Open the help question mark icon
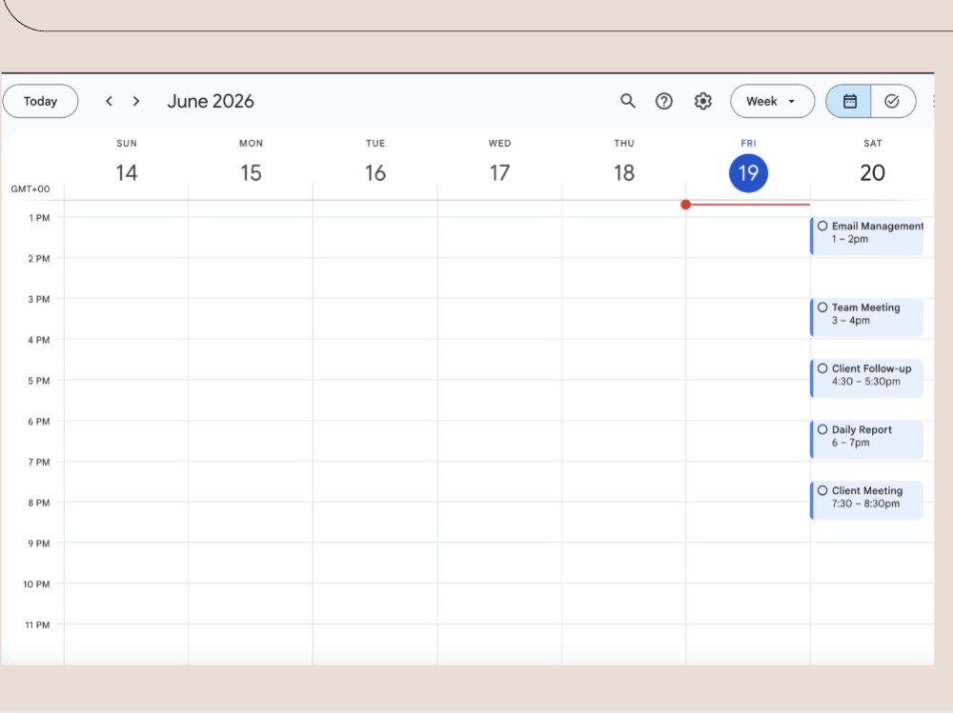 click(663, 101)
